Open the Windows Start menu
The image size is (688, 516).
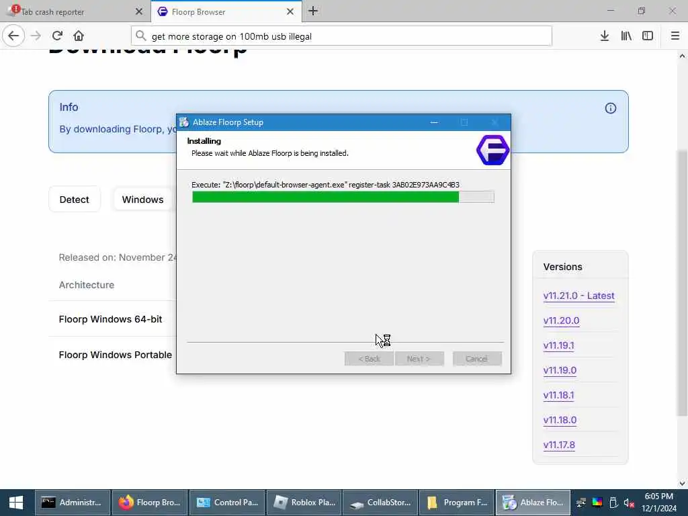[16, 503]
